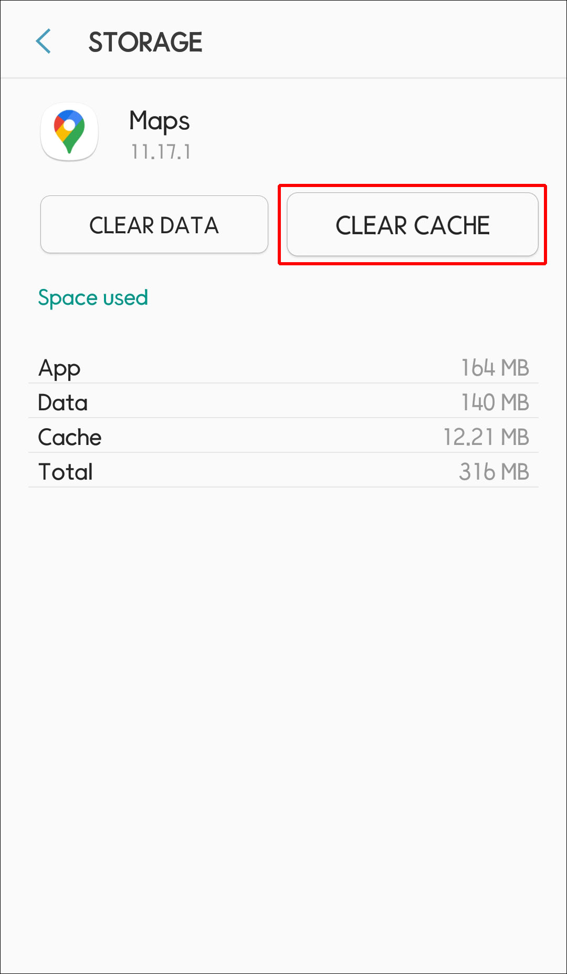567x974 pixels.
Task: Select the Maps app name text
Action: point(159,121)
